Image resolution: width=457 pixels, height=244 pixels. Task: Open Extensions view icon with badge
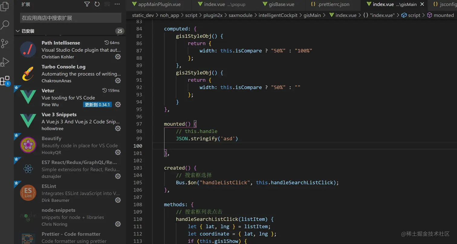pos(5,81)
